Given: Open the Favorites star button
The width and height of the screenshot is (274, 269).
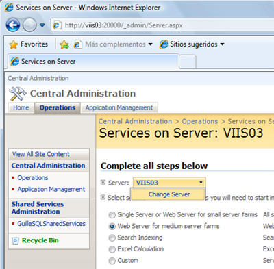Looking at the screenshot, I should click(x=29, y=44).
